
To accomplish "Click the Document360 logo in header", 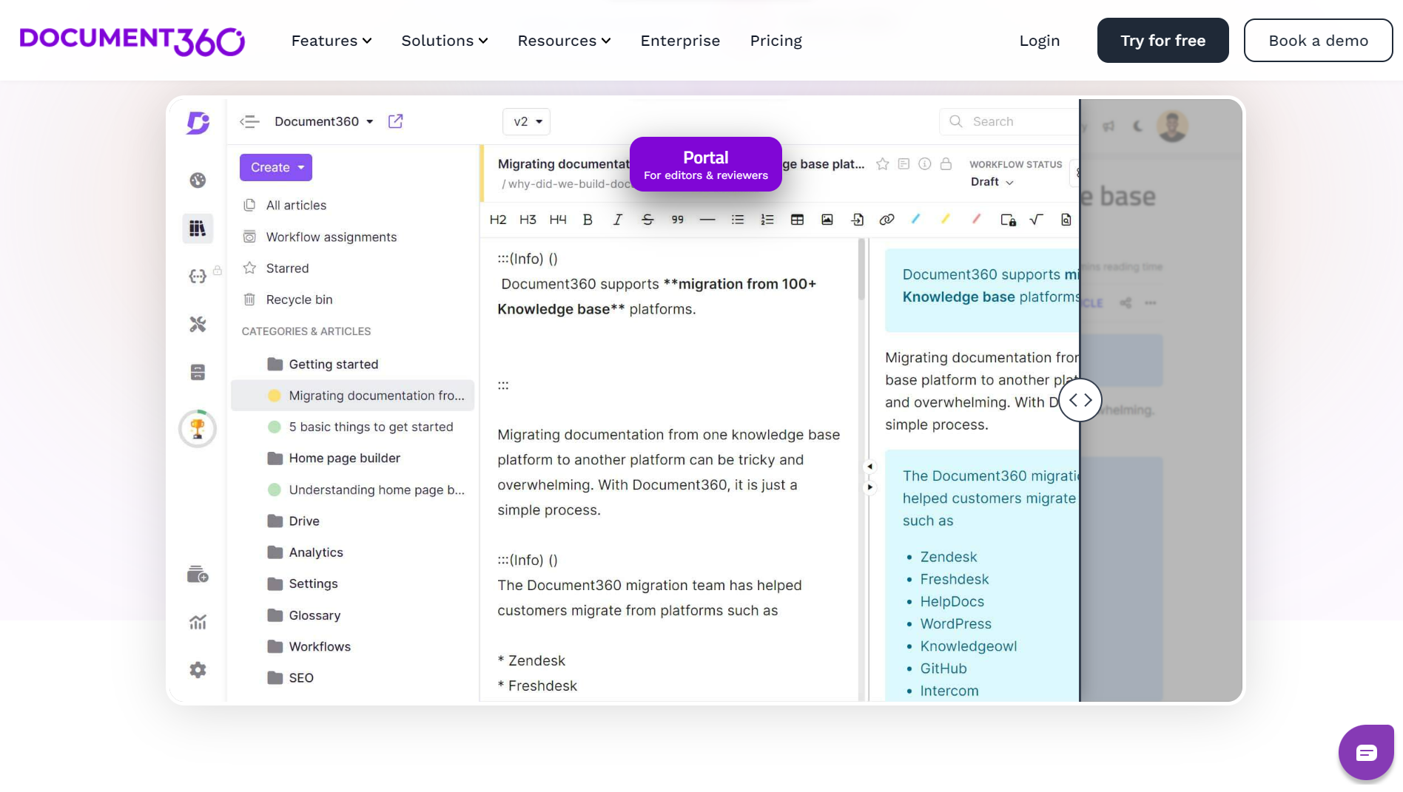I will click(132, 41).
